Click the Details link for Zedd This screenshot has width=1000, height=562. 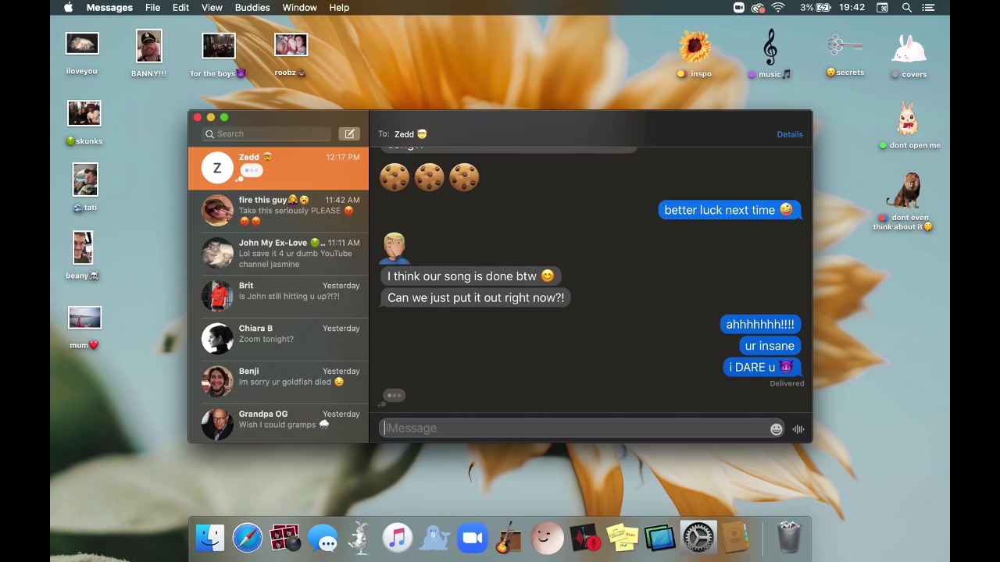pyautogui.click(x=789, y=134)
